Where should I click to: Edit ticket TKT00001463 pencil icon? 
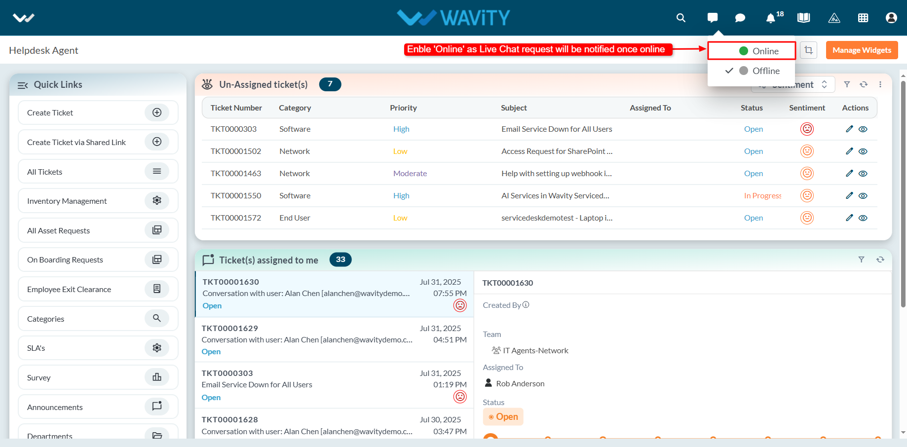(849, 173)
